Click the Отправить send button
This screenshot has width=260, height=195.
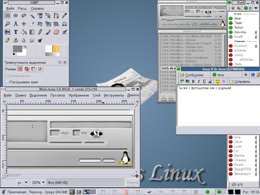point(240,82)
